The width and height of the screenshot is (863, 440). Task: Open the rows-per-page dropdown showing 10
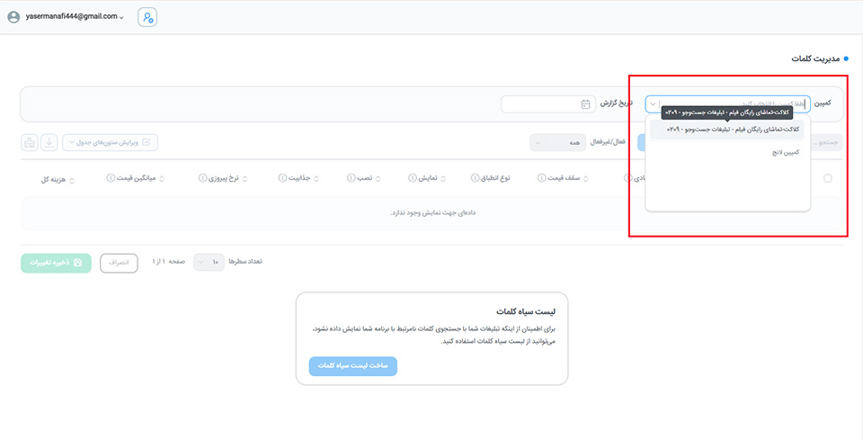click(209, 262)
